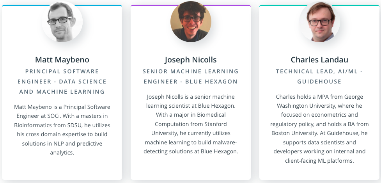This screenshot has height=183, width=381.
Task: Click the Matt Maybeno name heading
Action: click(x=62, y=60)
